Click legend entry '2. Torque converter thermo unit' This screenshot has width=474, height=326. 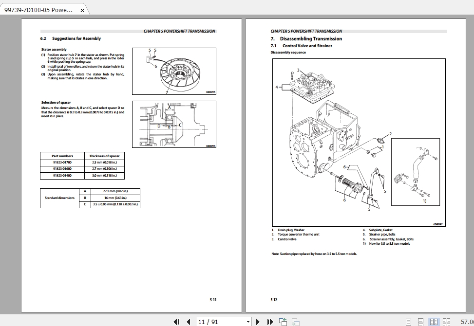click(295, 235)
